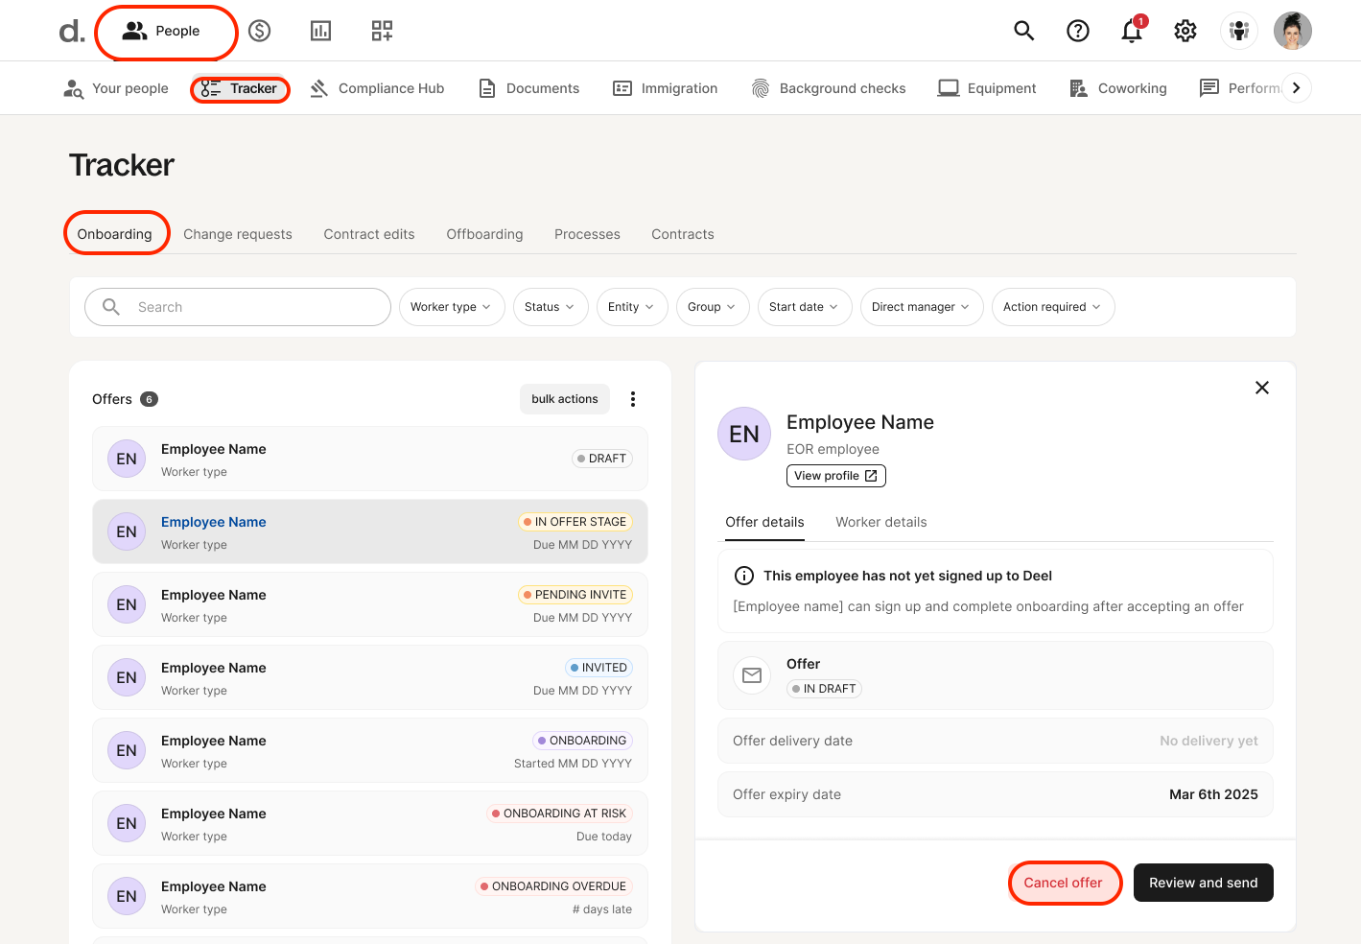Open the payments dollar icon
The width and height of the screenshot is (1361, 944).
(x=259, y=31)
